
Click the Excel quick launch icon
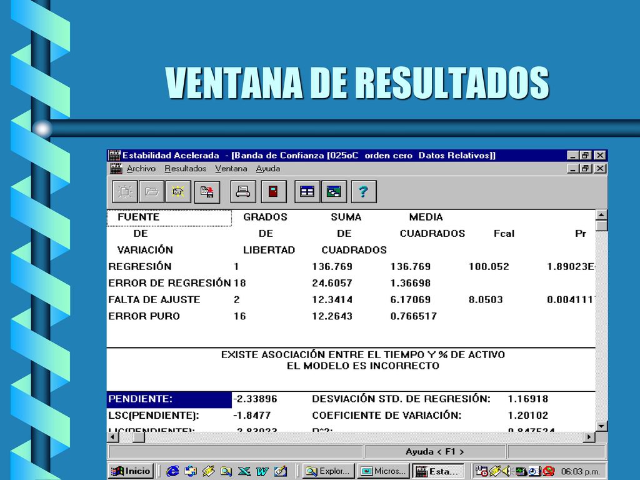pyautogui.click(x=244, y=471)
